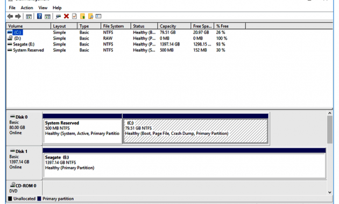This screenshot has width=339, height=204.
Task: Click the Forward arrow toolbar icon
Action: pos(18,17)
